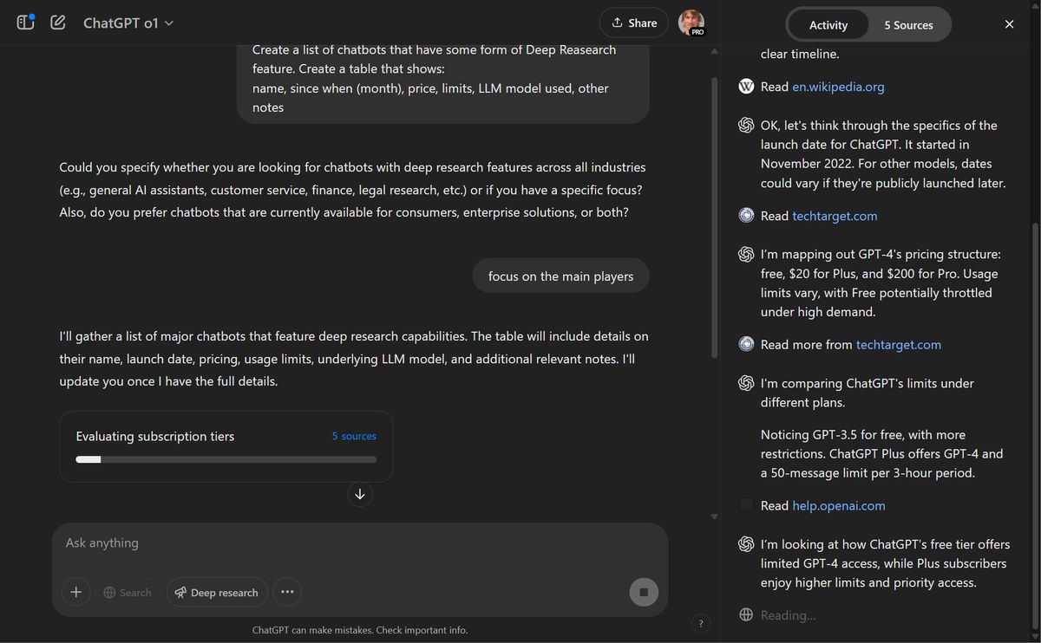
Task: Click the Ask anything input field
Action: [x=360, y=543]
